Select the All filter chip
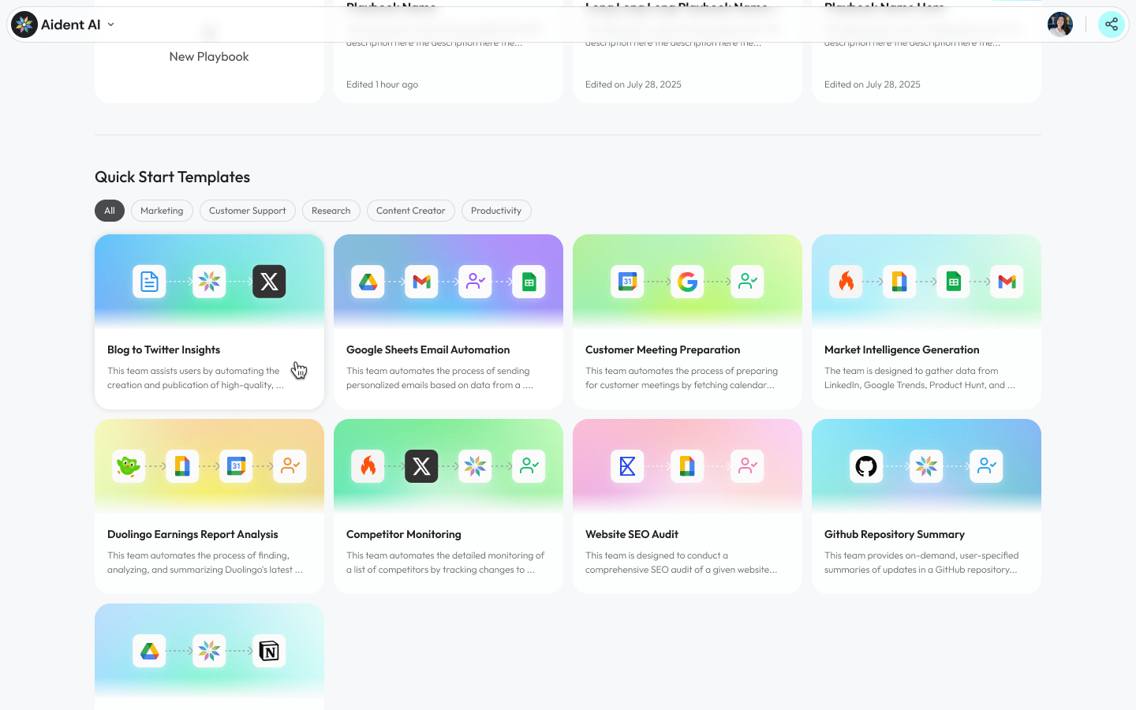This screenshot has width=1136, height=710. tap(110, 211)
